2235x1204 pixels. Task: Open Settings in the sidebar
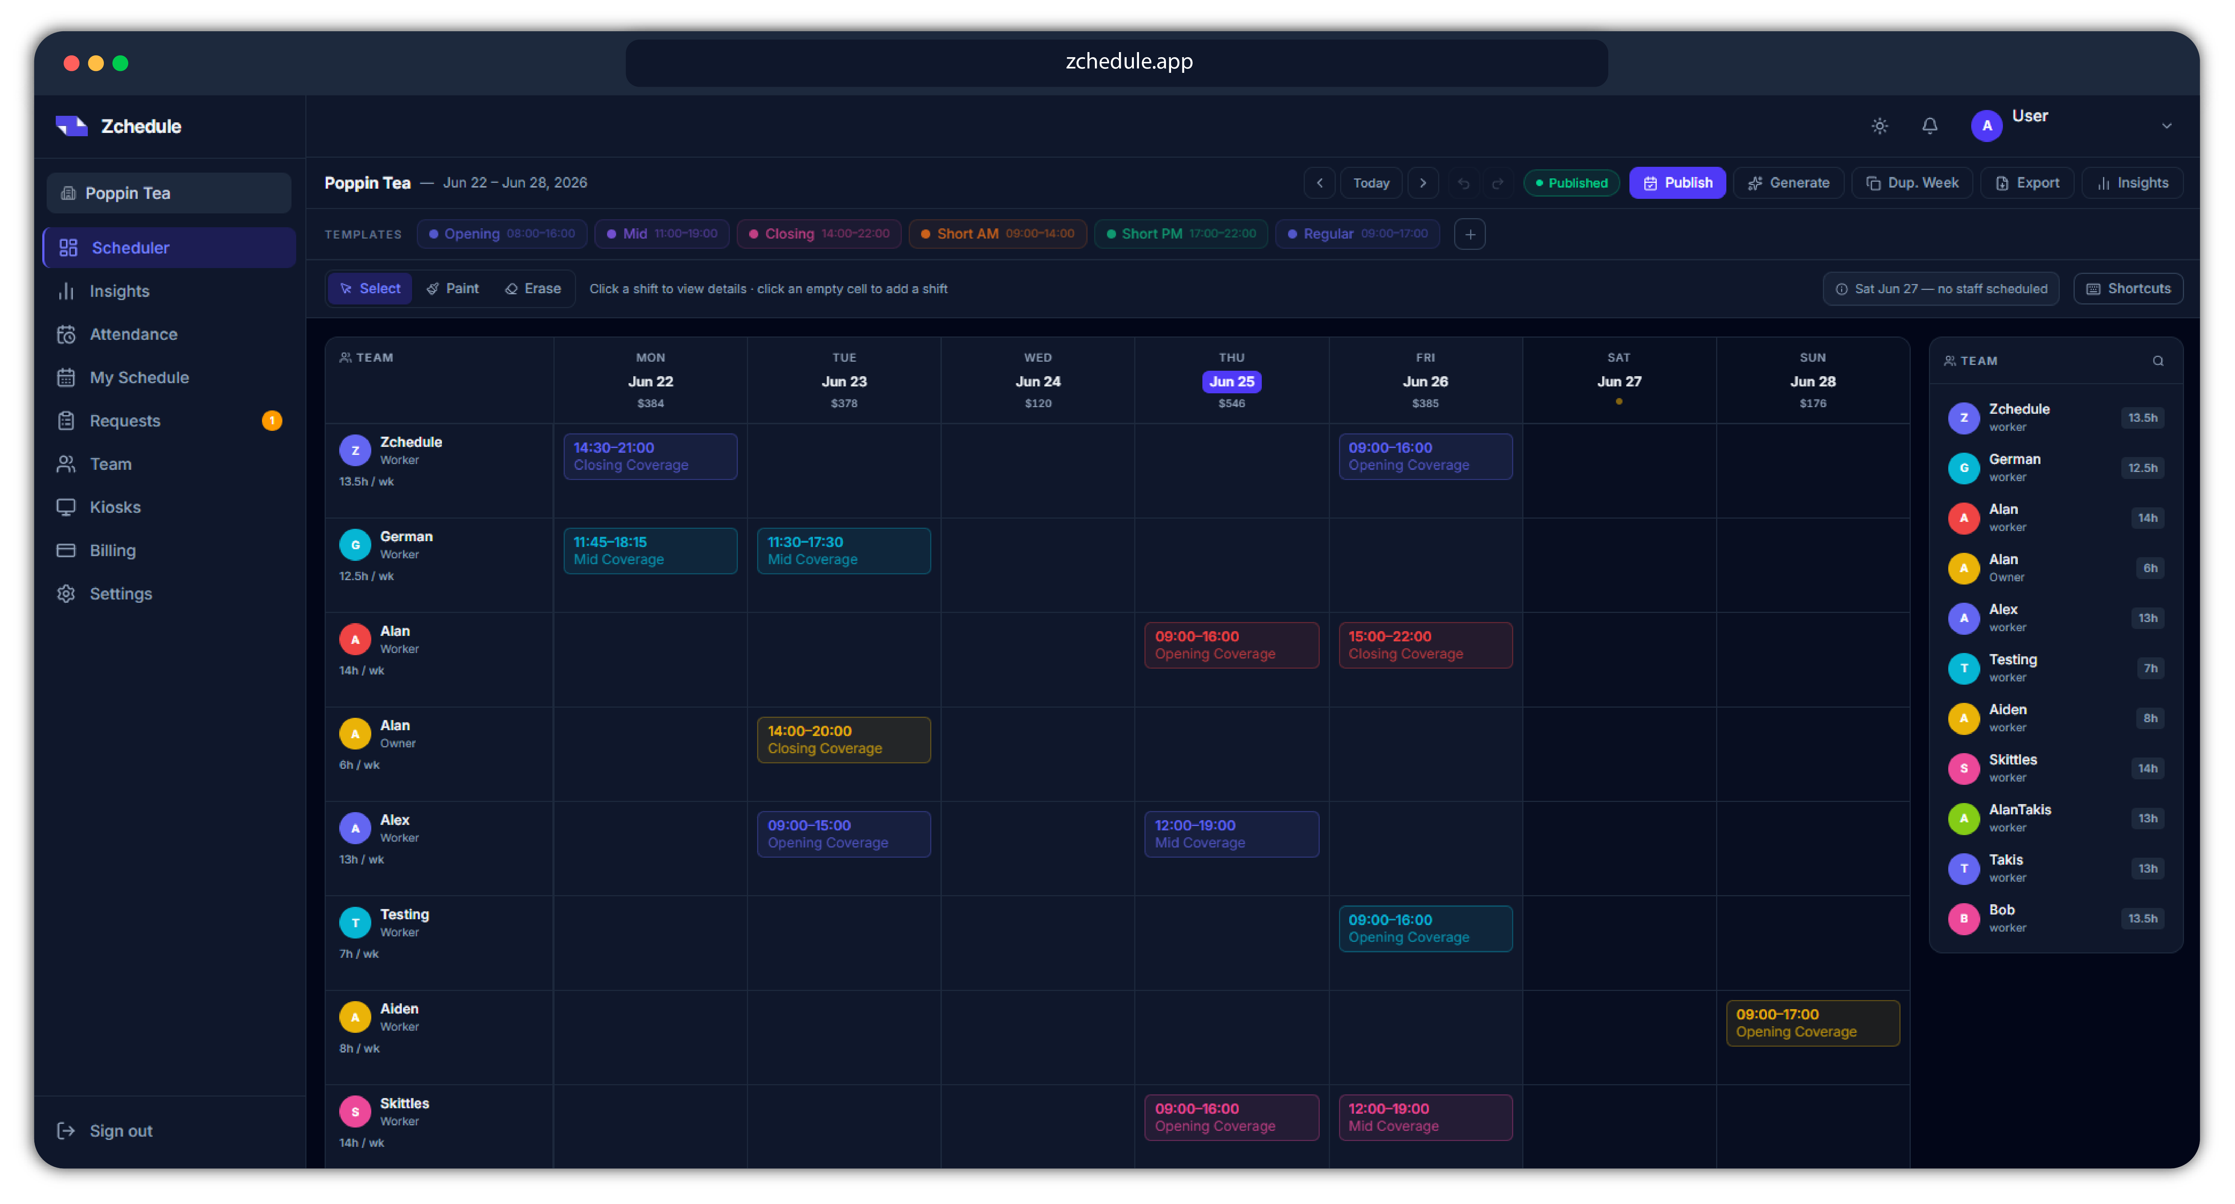(x=169, y=594)
